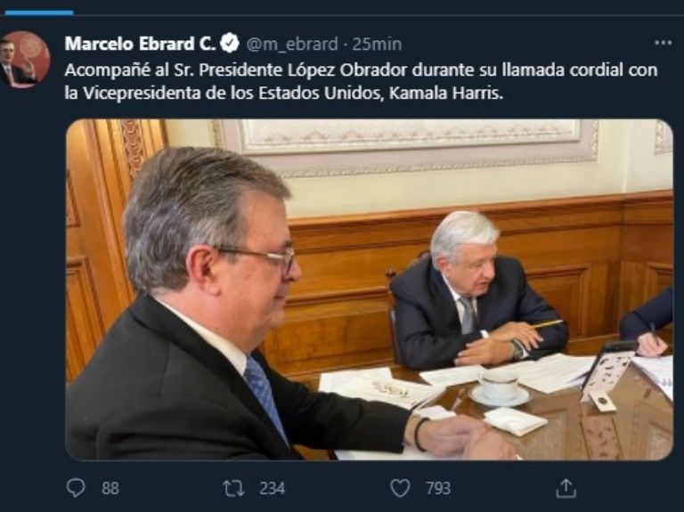This screenshot has height=512, width=684.
Task: Open the share icon menu
Action: [x=566, y=488]
